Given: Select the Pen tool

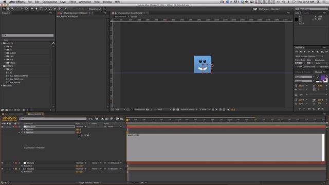Looking at the screenshot, I should click(36, 9).
